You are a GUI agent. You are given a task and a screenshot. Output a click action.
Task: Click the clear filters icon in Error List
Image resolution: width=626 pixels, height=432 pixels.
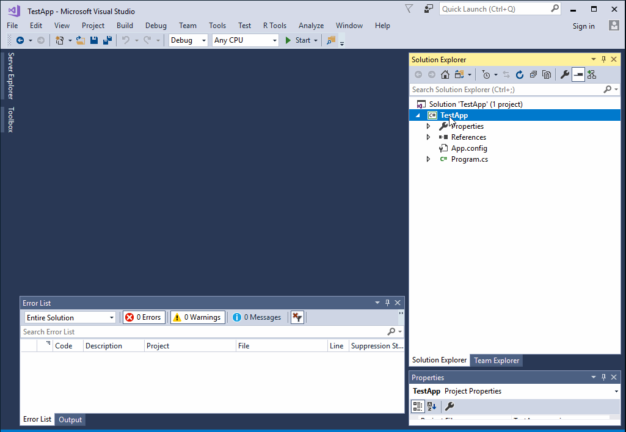(297, 317)
